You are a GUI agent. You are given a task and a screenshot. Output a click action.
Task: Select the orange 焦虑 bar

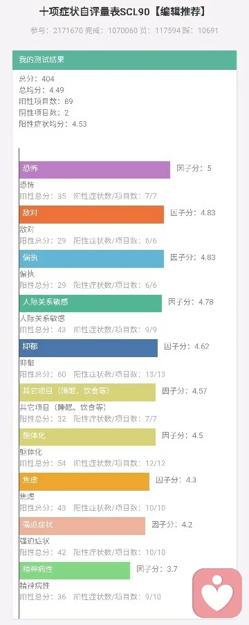coord(84,482)
